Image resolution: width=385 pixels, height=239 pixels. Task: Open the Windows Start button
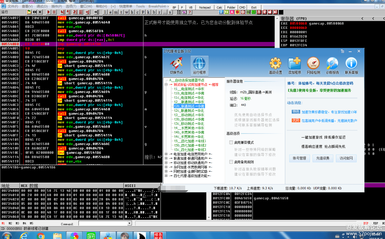pyautogui.click(x=6, y=236)
